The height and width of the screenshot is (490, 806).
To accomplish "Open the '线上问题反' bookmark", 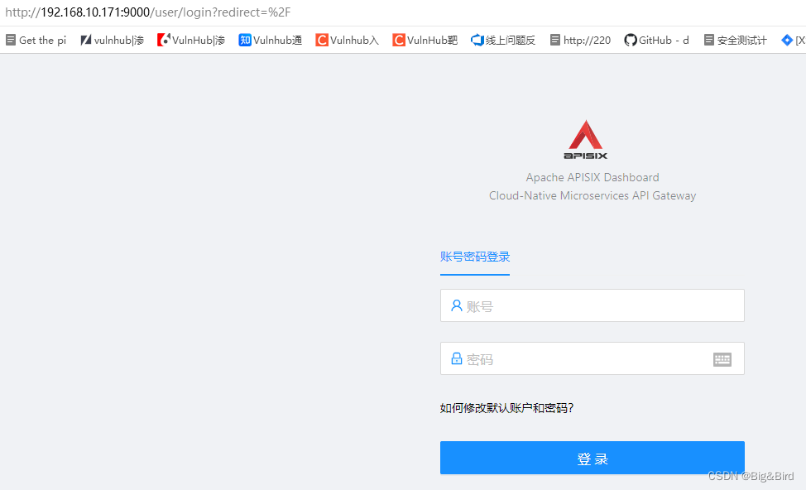I will [x=503, y=40].
